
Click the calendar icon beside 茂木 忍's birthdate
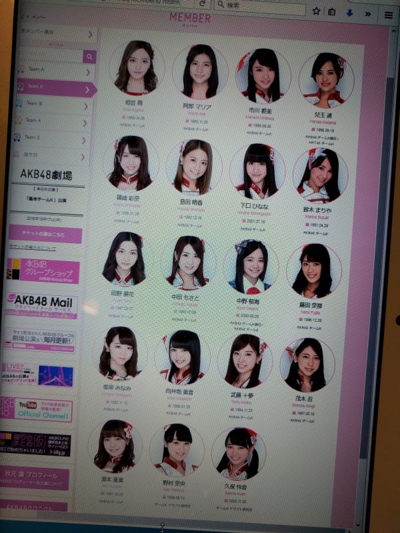(295, 412)
